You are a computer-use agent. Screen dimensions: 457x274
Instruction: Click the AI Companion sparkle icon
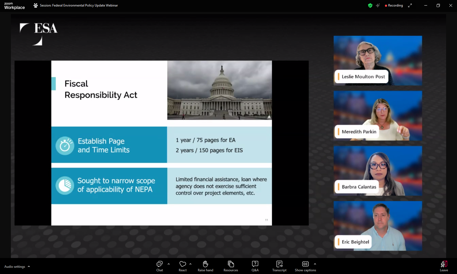[378, 5]
